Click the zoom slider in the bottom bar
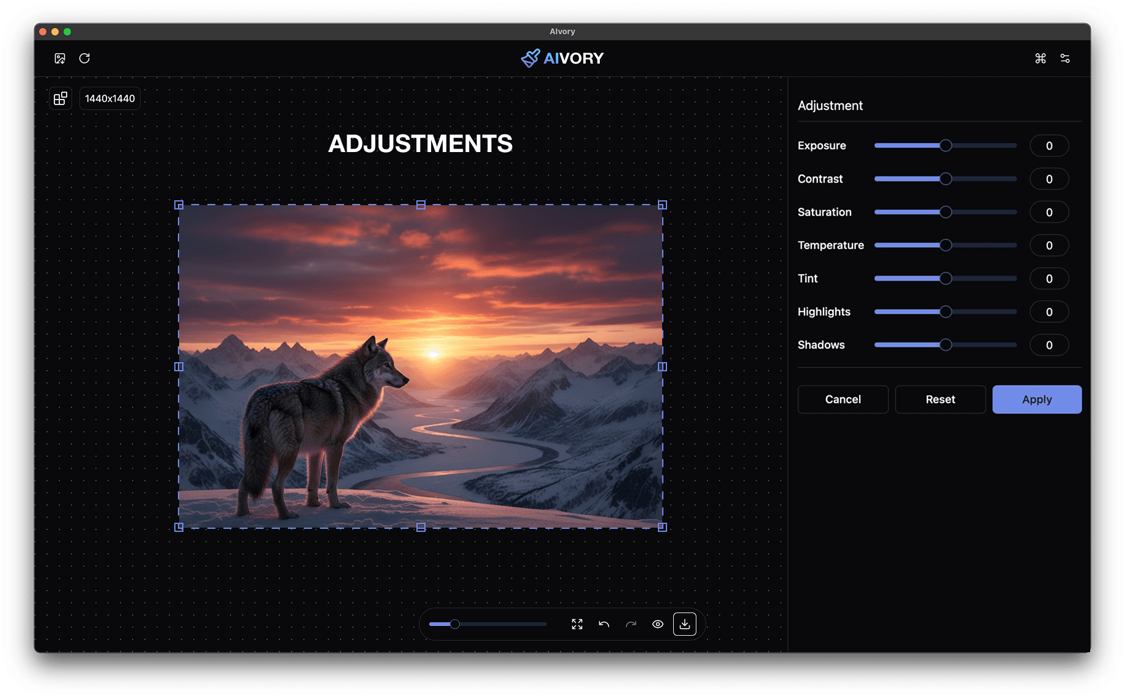This screenshot has height=698, width=1125. pos(456,624)
